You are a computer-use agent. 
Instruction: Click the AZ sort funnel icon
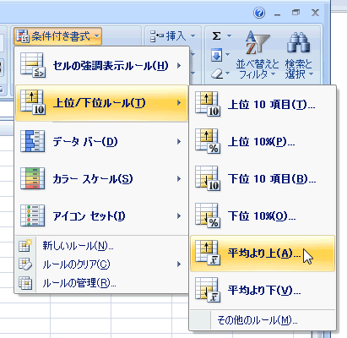[257, 43]
